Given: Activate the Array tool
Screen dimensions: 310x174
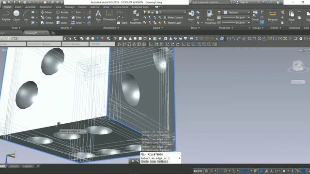Looking at the screenshot, I should (x=77, y=23).
